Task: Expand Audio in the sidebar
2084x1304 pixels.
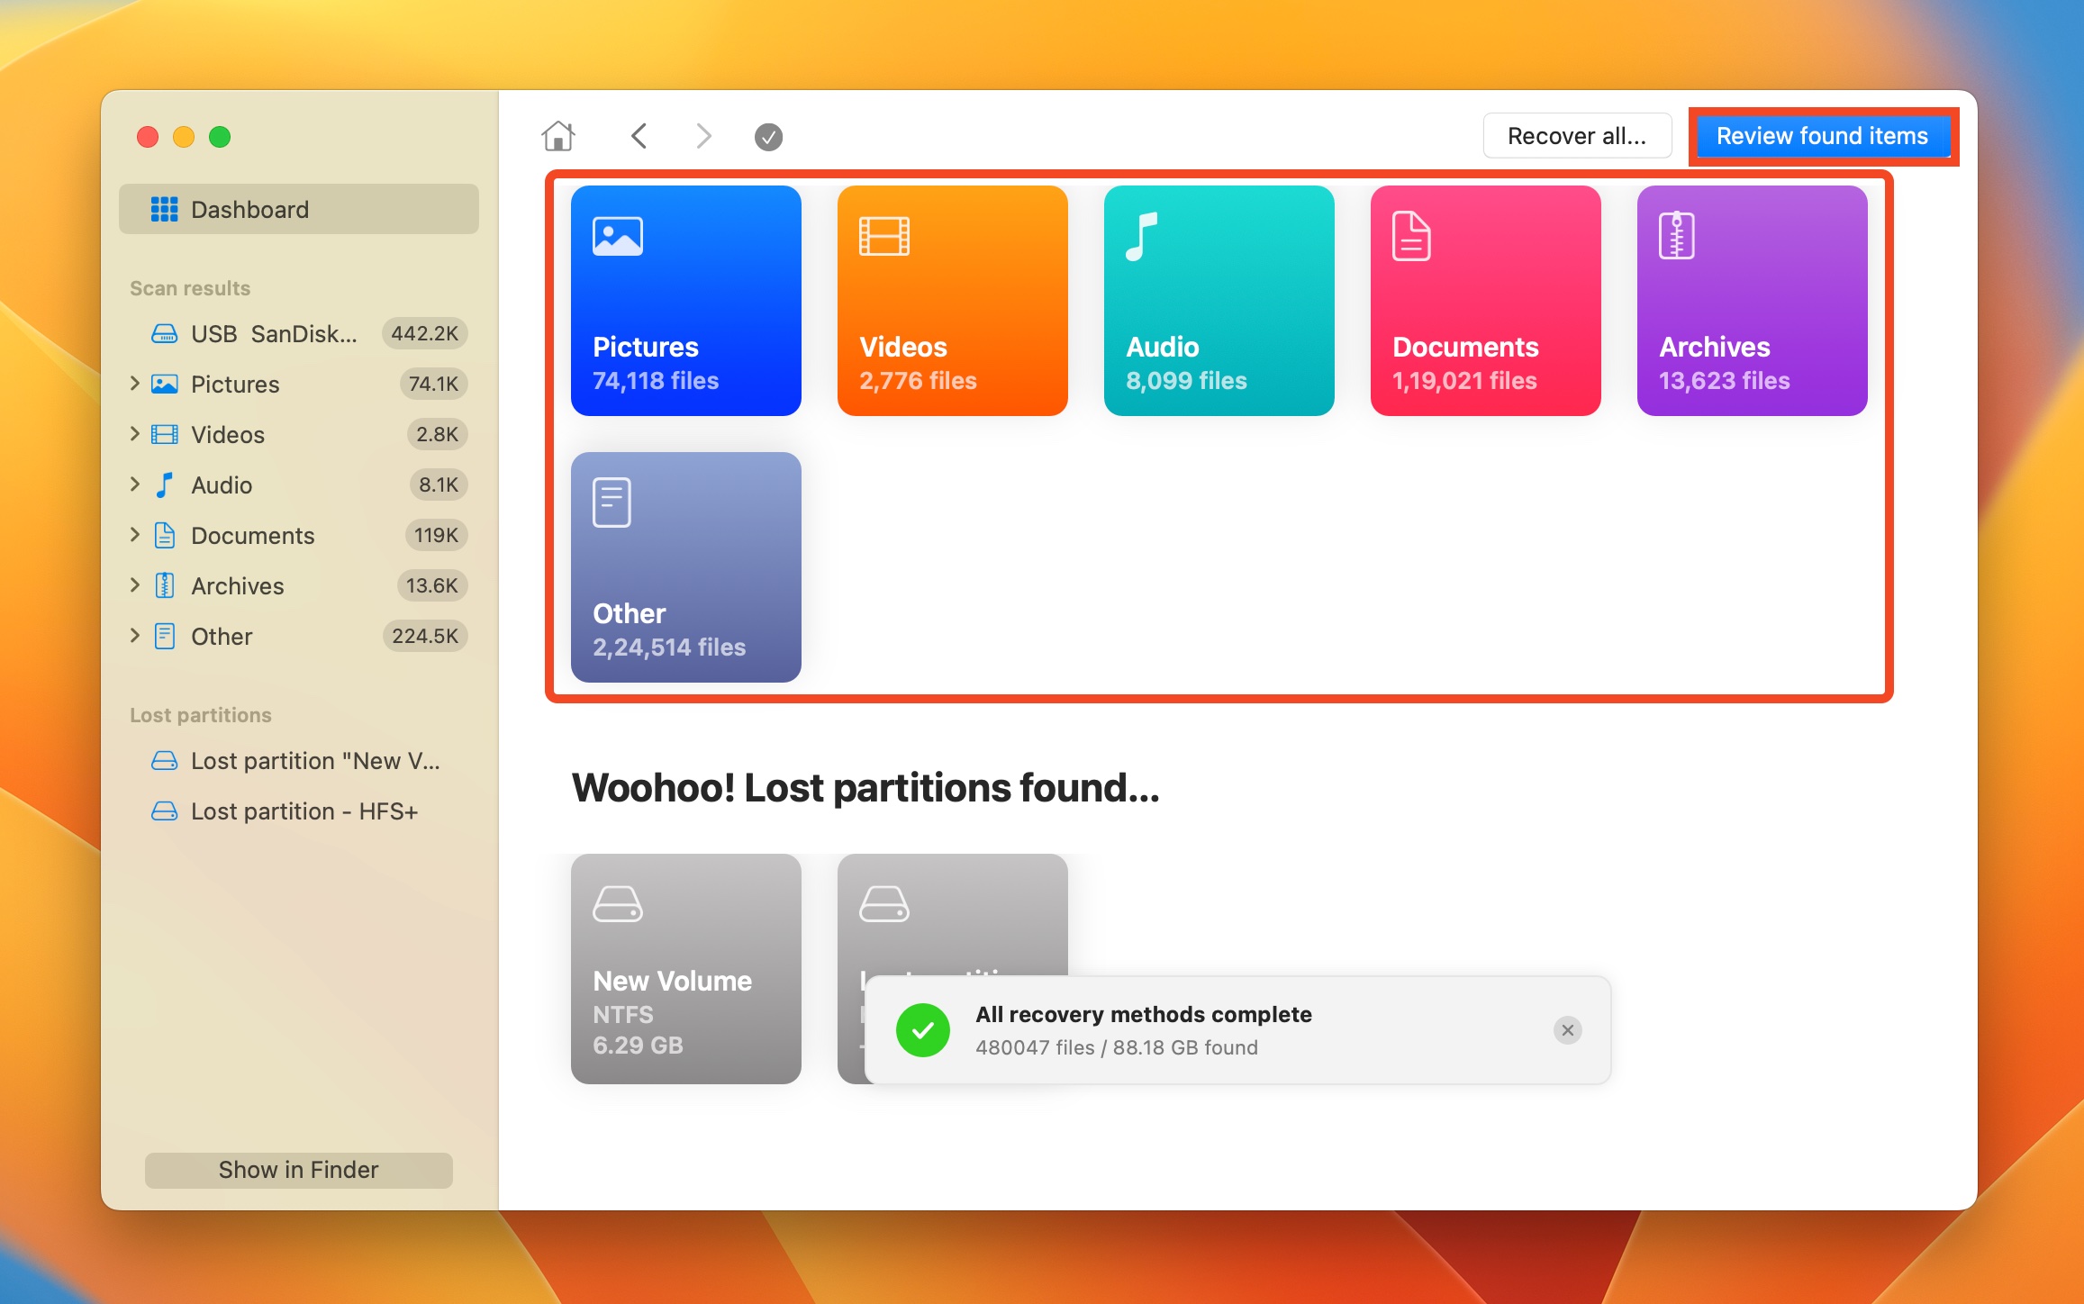Action: (135, 484)
